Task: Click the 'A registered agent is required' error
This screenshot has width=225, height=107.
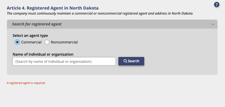Action: tap(26, 83)
